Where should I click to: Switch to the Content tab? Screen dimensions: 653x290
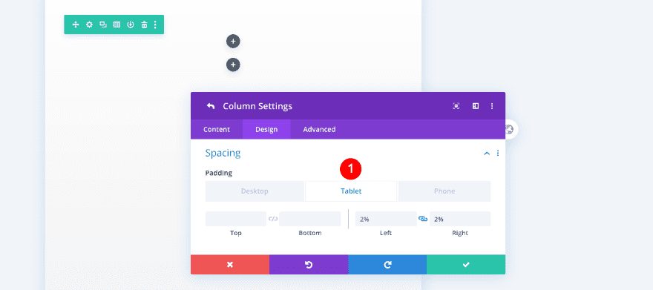(217, 129)
